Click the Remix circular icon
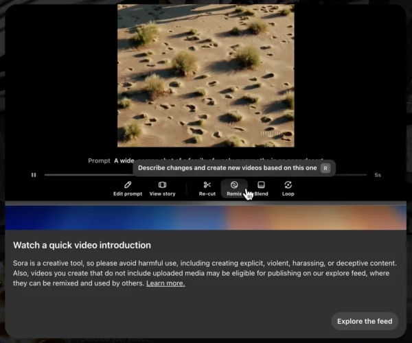Viewport: 412px width, 343px height. [234, 185]
